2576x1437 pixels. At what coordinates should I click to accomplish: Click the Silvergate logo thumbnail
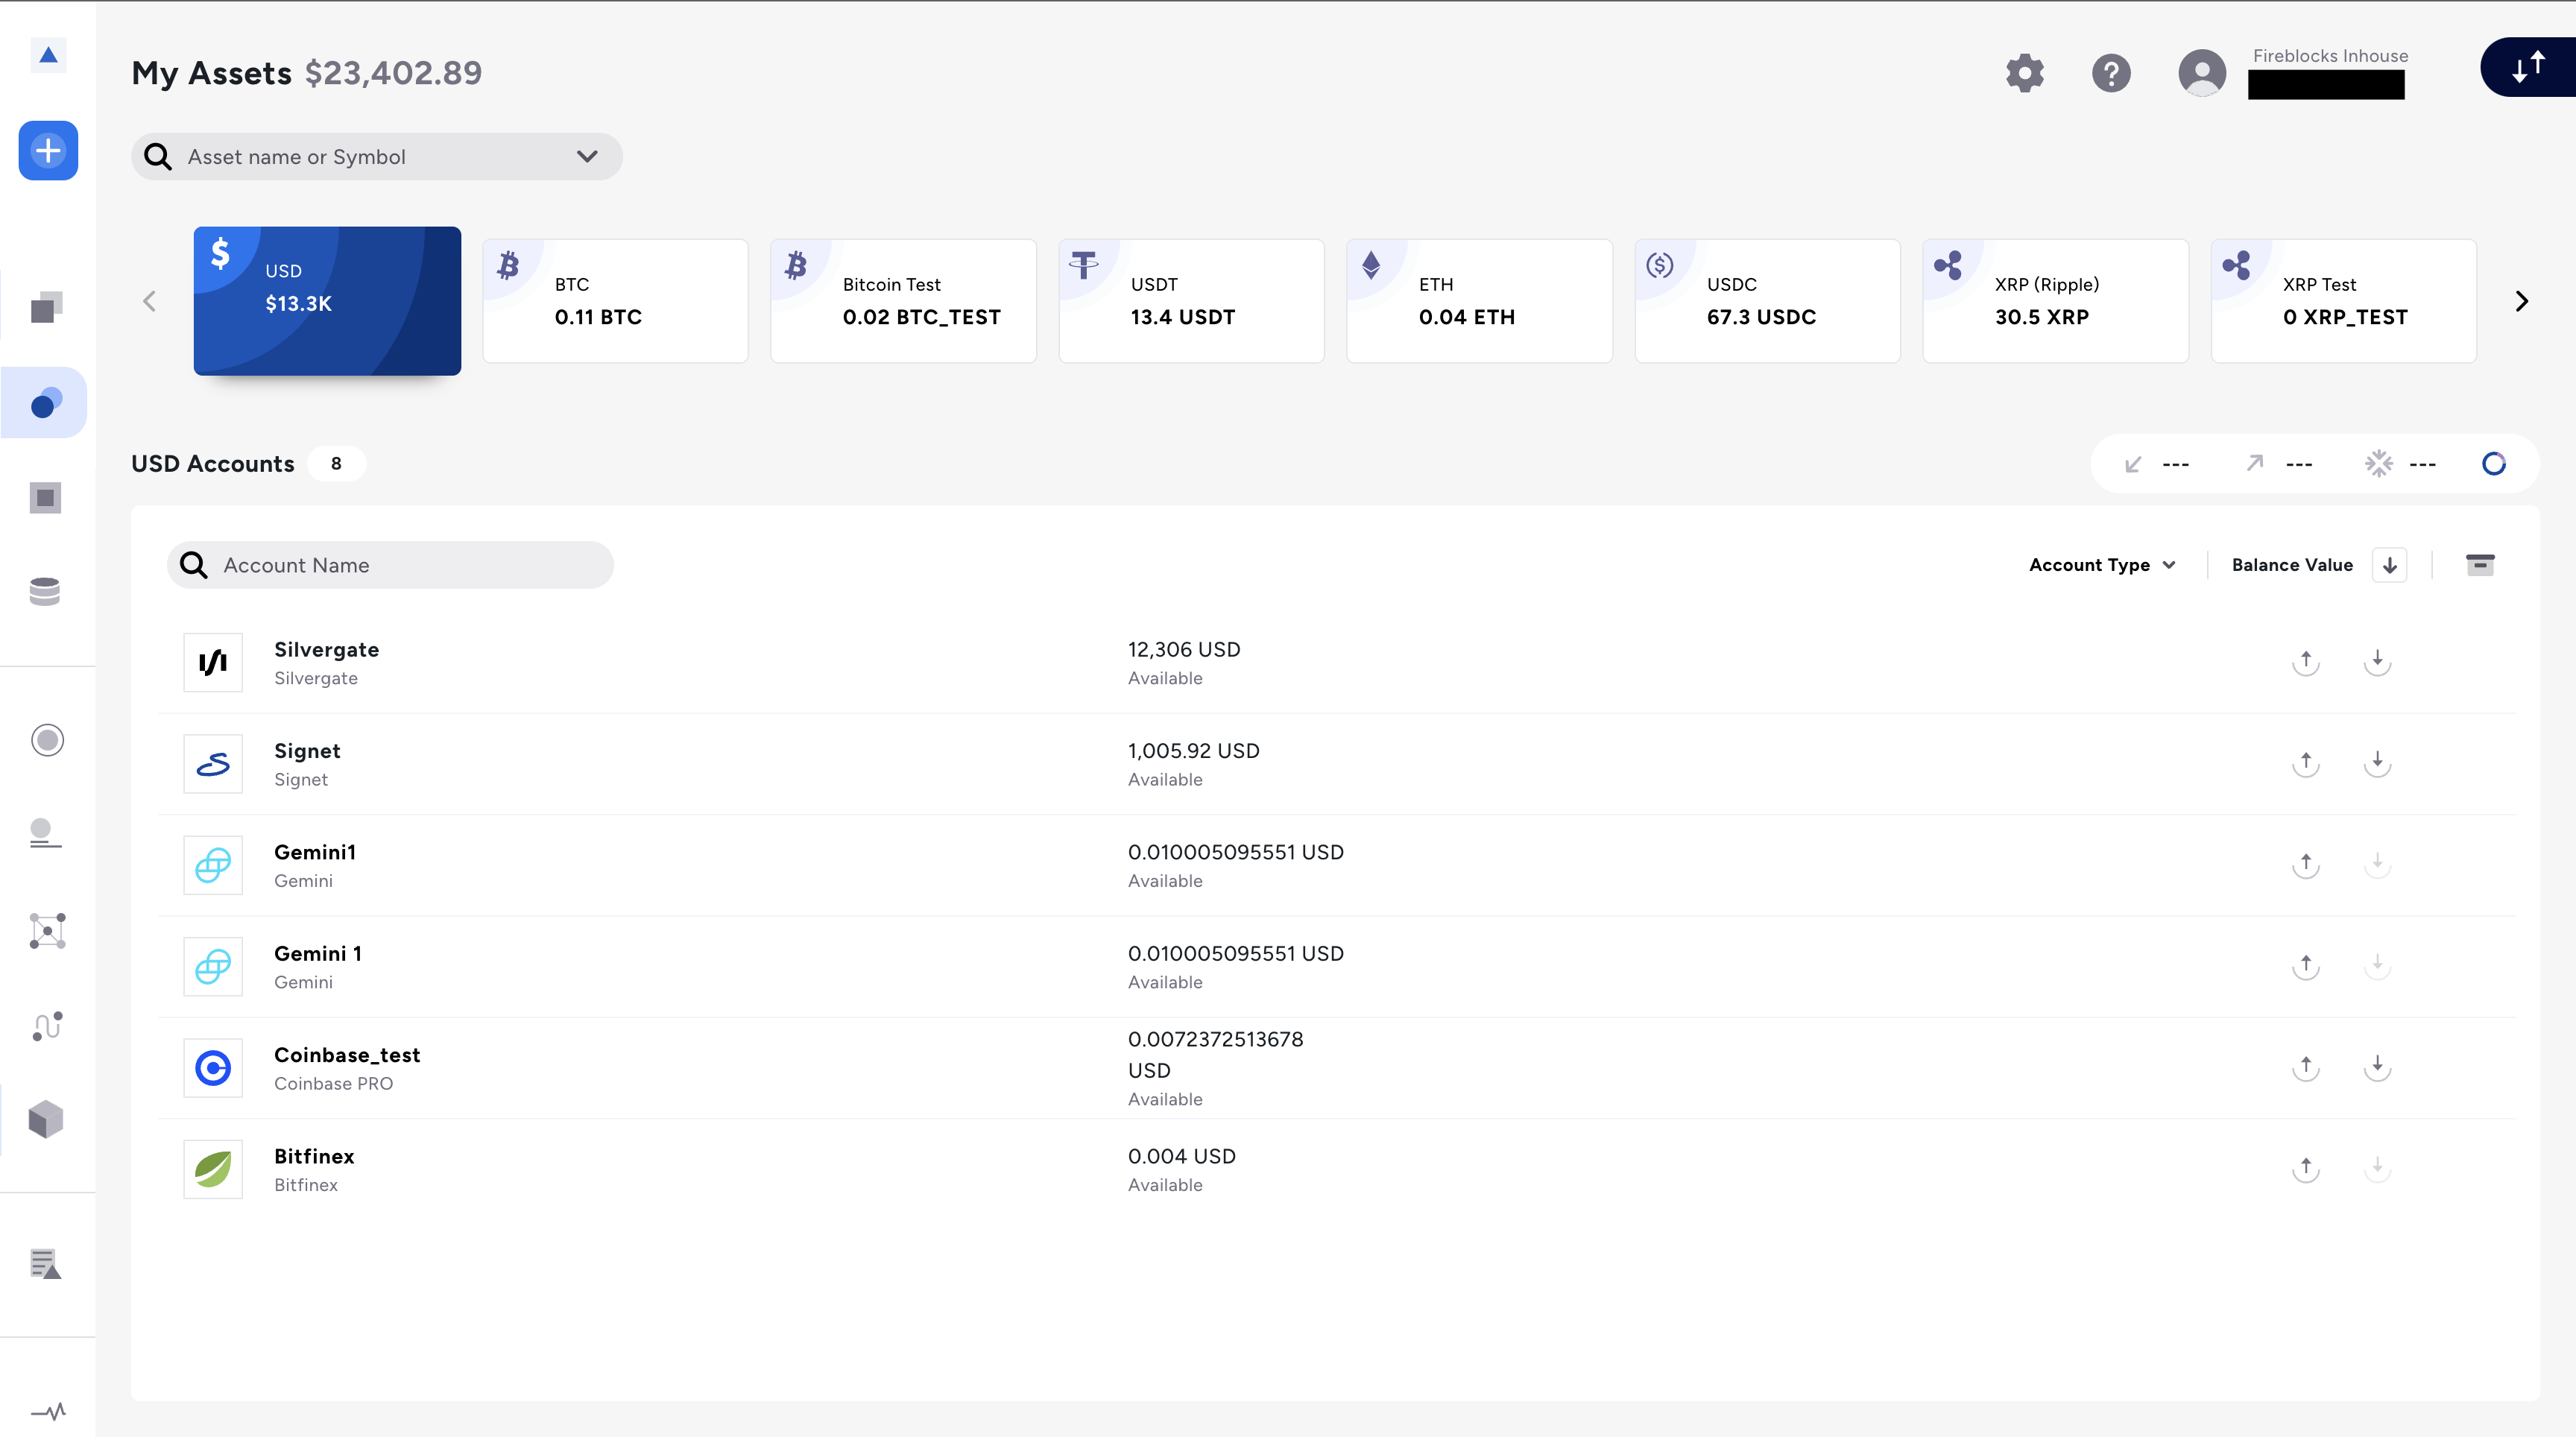point(213,662)
